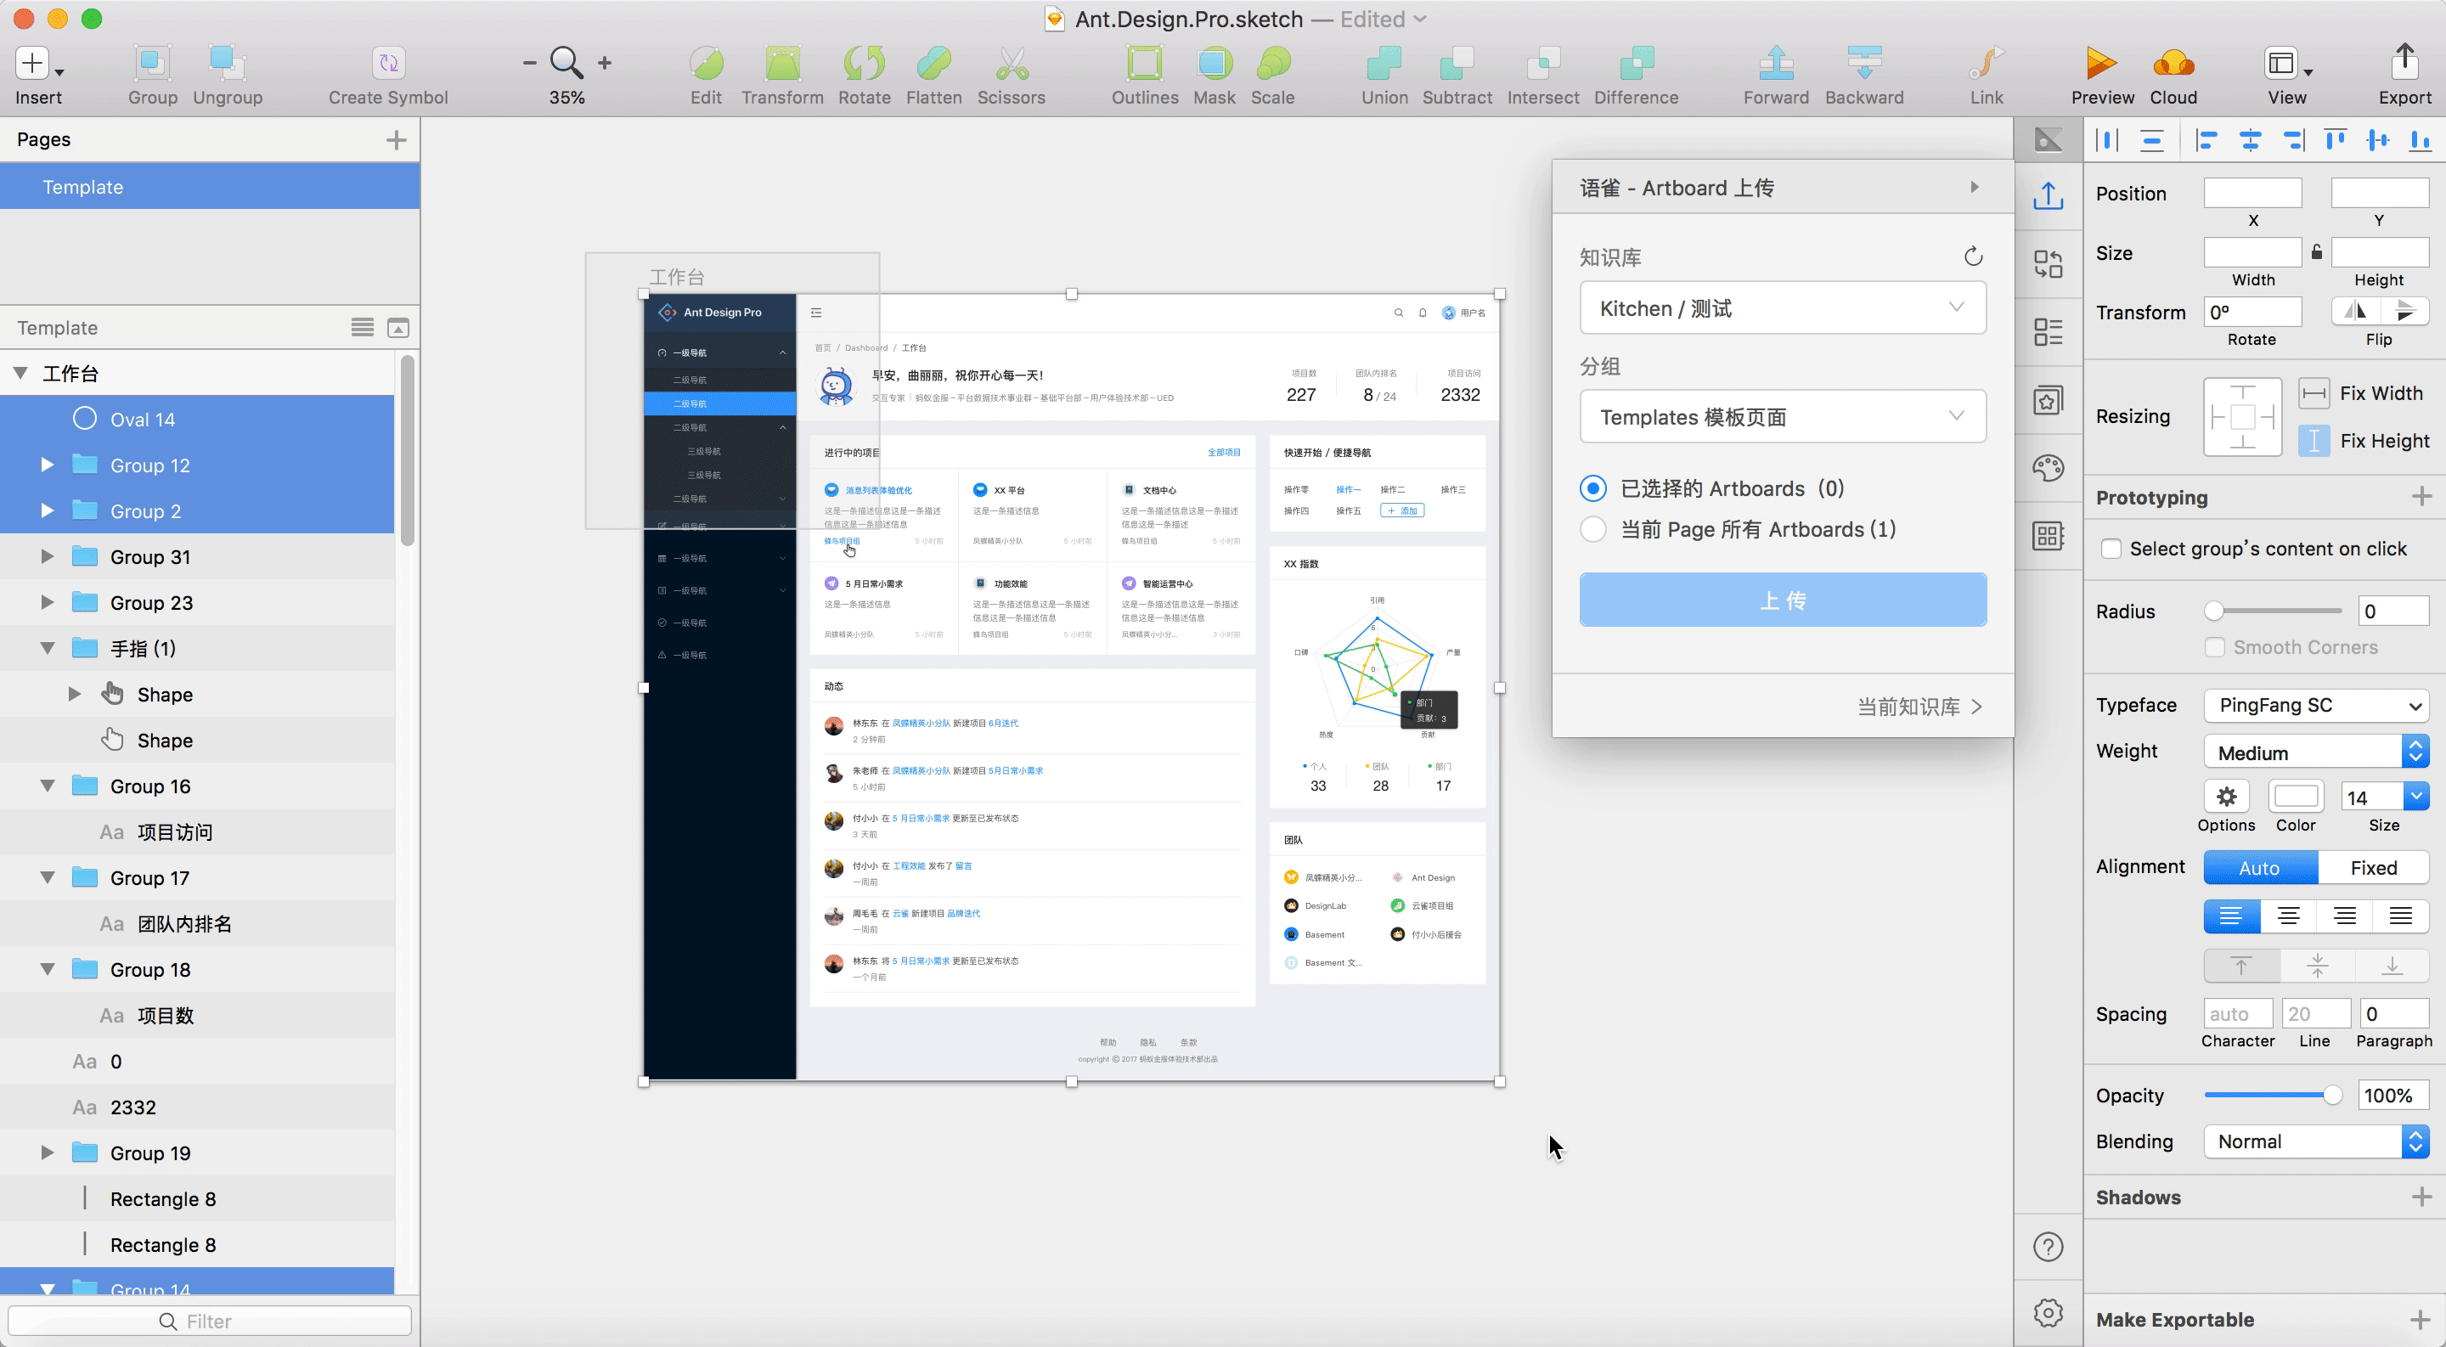Click the Opacity slider handle
The width and height of the screenshot is (2446, 1347).
[2332, 1096]
